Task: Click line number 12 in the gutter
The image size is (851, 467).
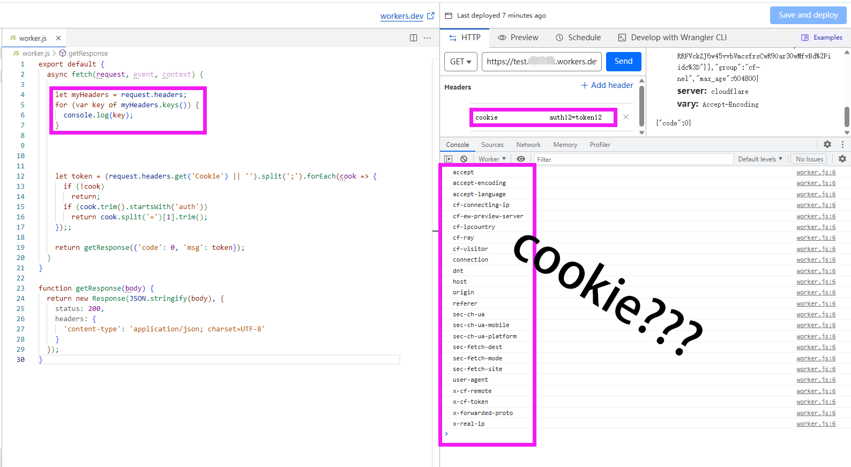Action: pos(20,176)
